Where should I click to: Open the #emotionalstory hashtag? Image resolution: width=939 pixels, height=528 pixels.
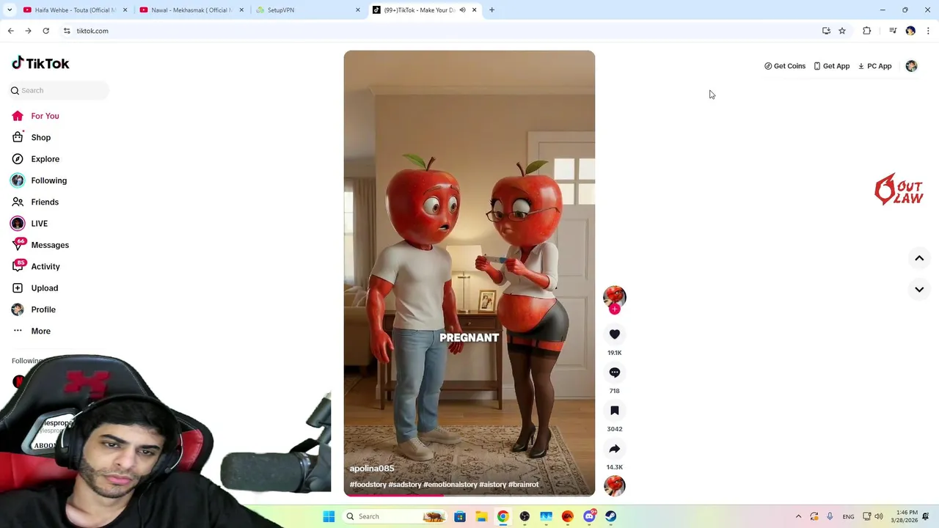[450, 485]
